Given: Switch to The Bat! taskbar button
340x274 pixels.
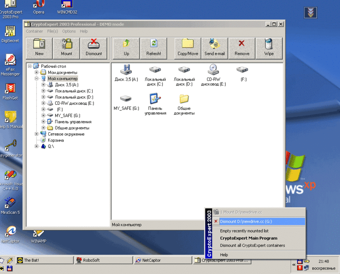Looking at the screenshot, I should 45,260.
